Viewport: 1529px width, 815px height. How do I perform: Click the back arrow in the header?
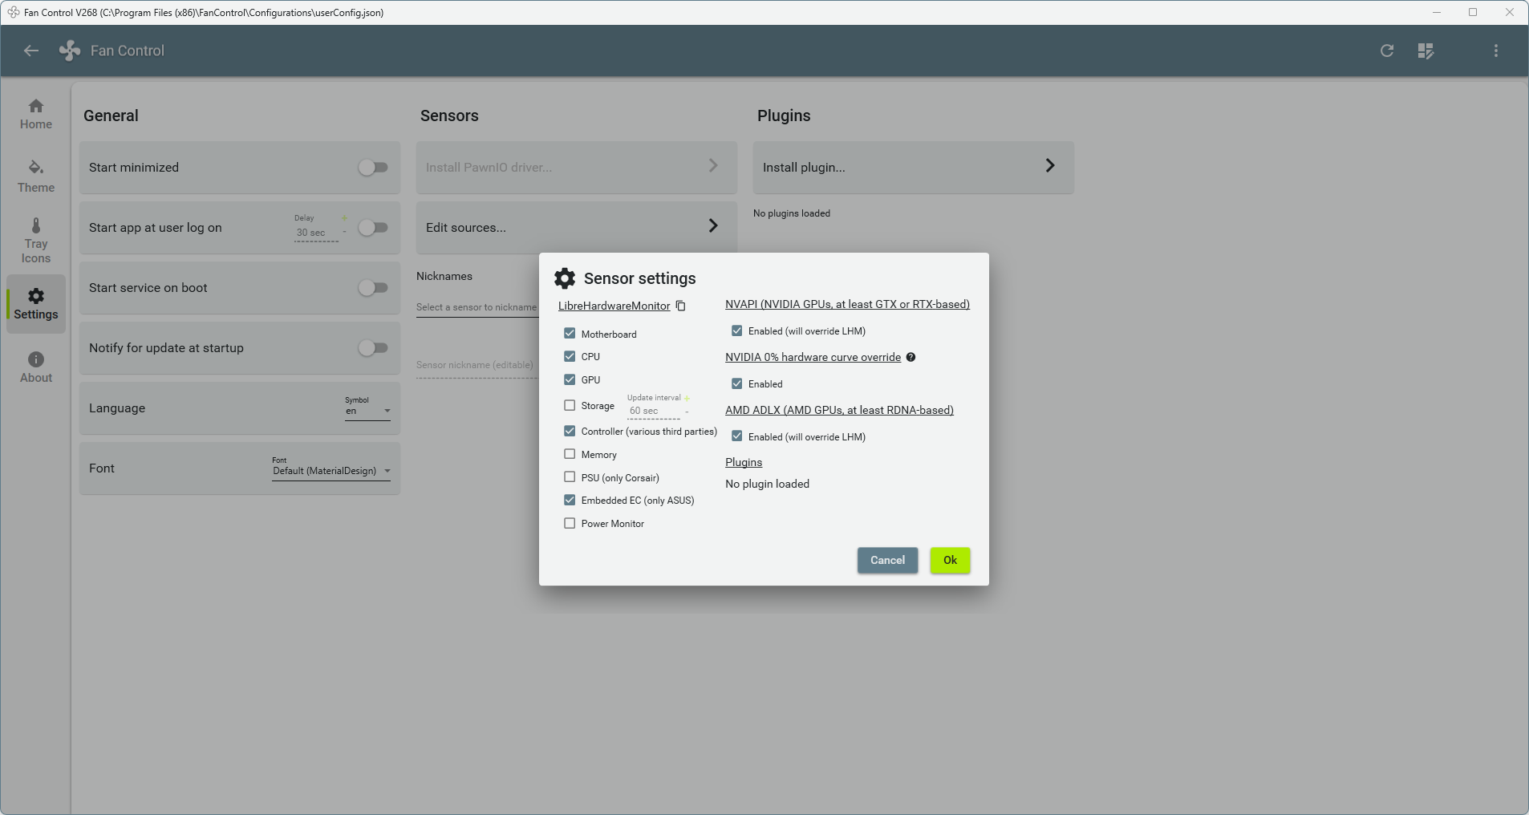31,51
